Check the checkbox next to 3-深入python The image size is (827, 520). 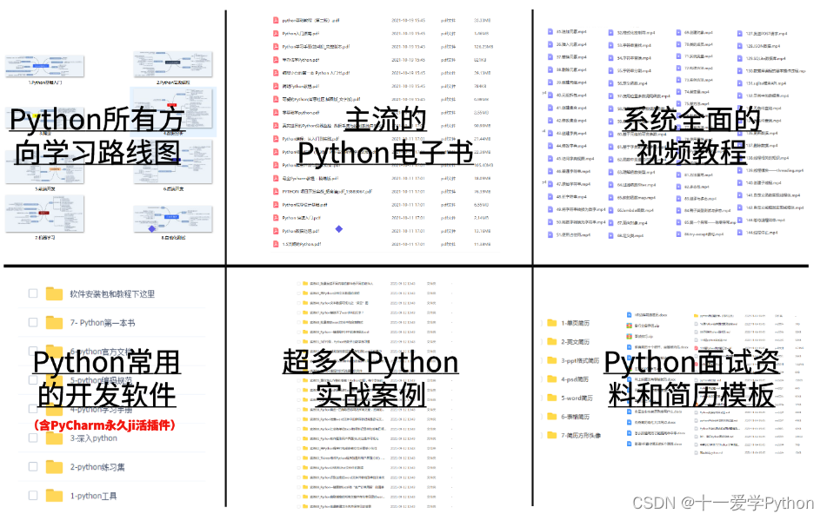31,438
